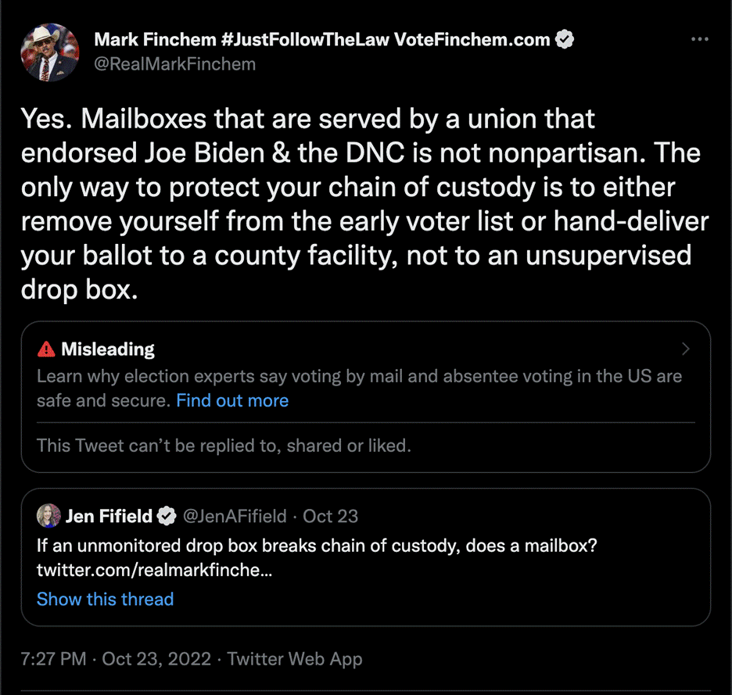Click Jen Fifield's display name
This screenshot has width=732, height=695.
click(109, 516)
